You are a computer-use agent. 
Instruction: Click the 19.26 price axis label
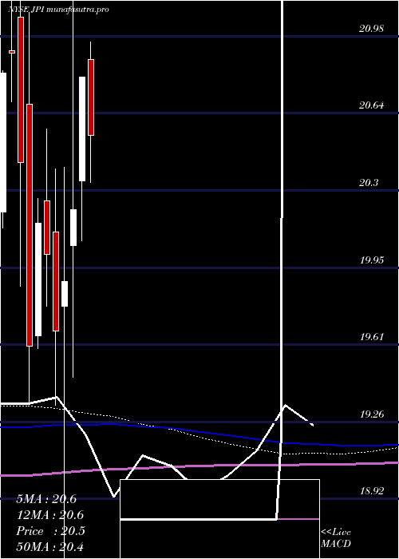(372, 414)
